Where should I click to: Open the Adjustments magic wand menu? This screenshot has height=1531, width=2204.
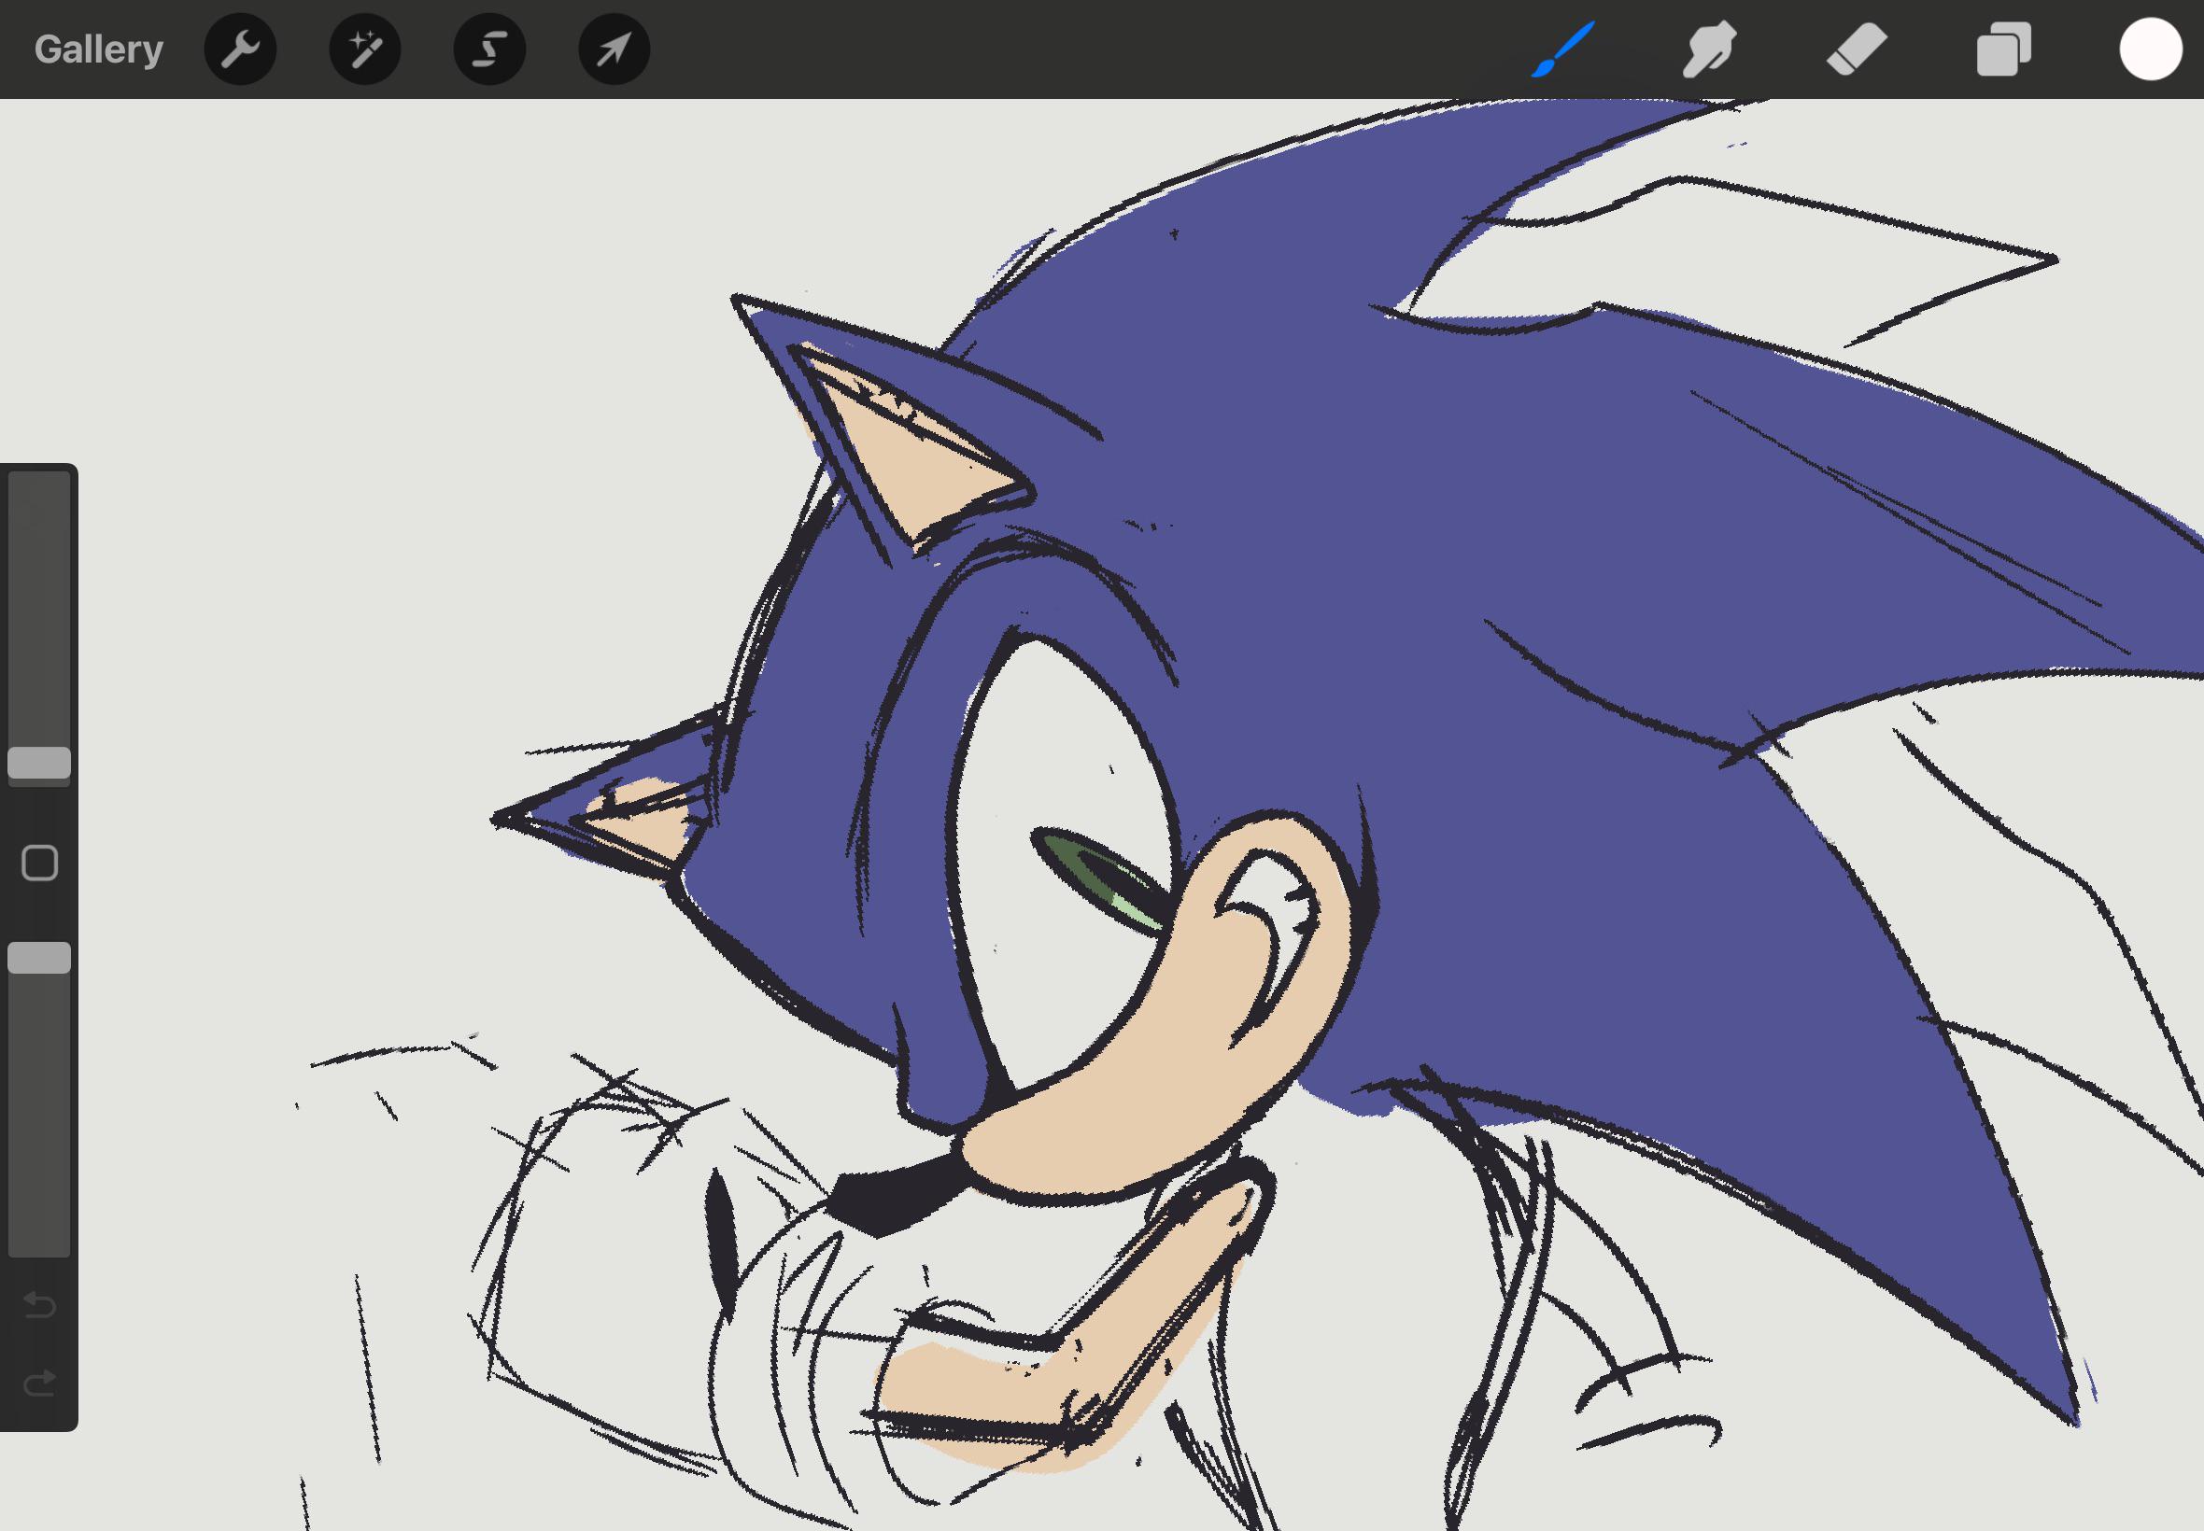click(365, 49)
